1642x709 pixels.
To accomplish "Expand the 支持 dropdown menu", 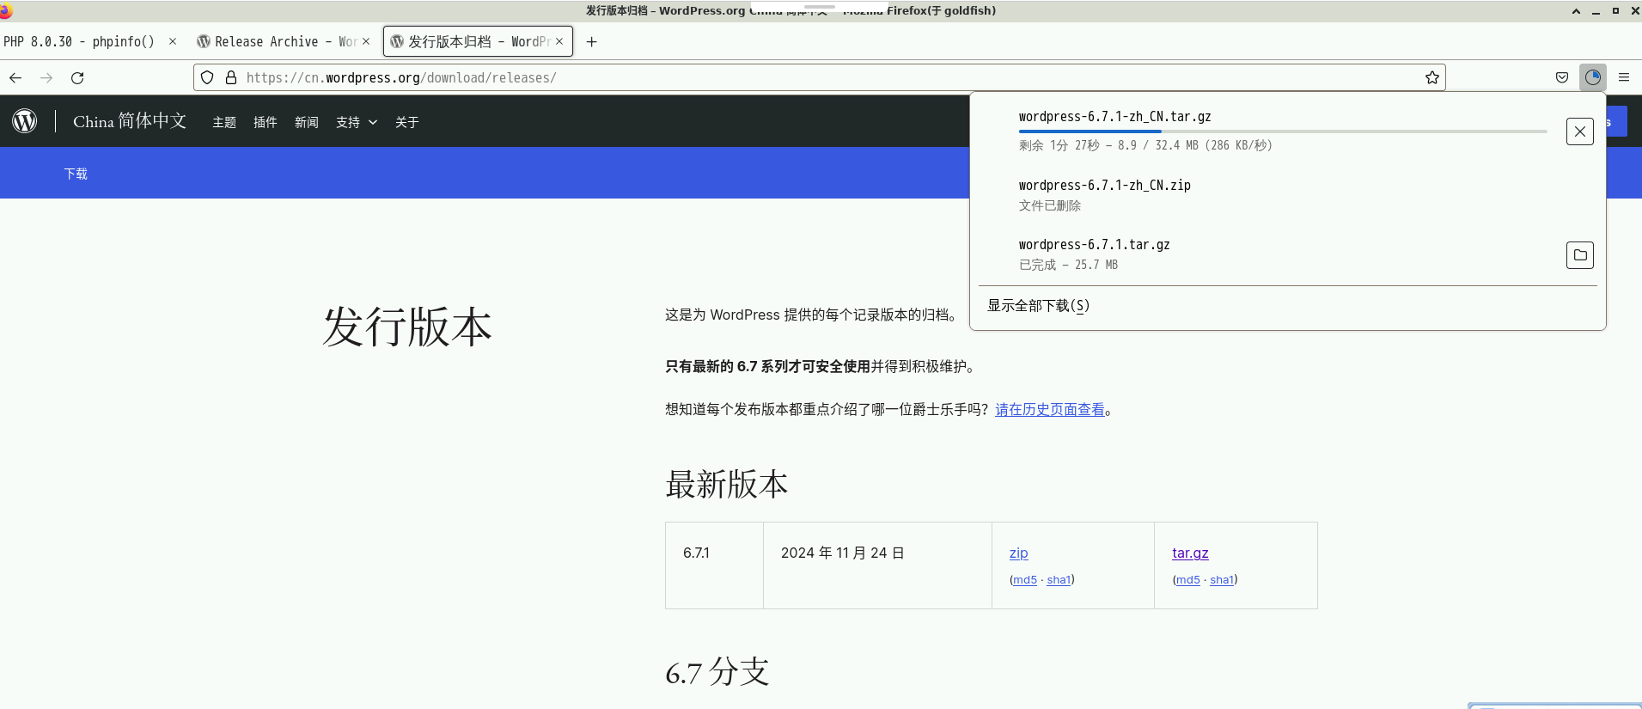I will pyautogui.click(x=357, y=122).
